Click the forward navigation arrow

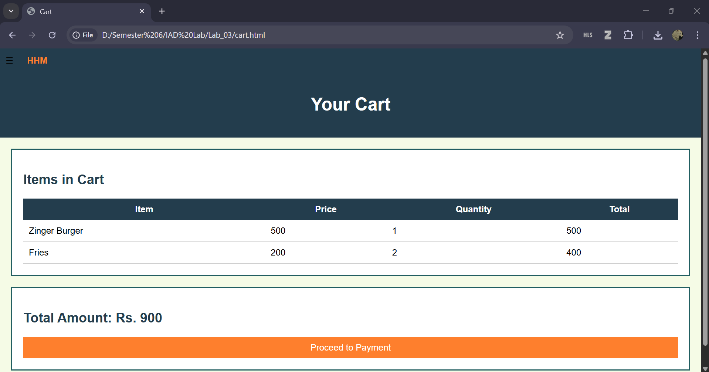(32, 35)
